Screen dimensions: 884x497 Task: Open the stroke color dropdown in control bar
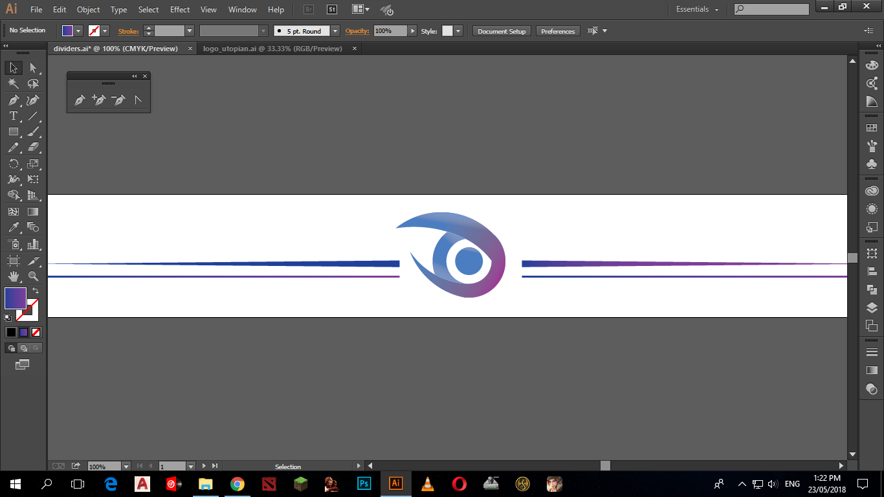pyautogui.click(x=105, y=30)
